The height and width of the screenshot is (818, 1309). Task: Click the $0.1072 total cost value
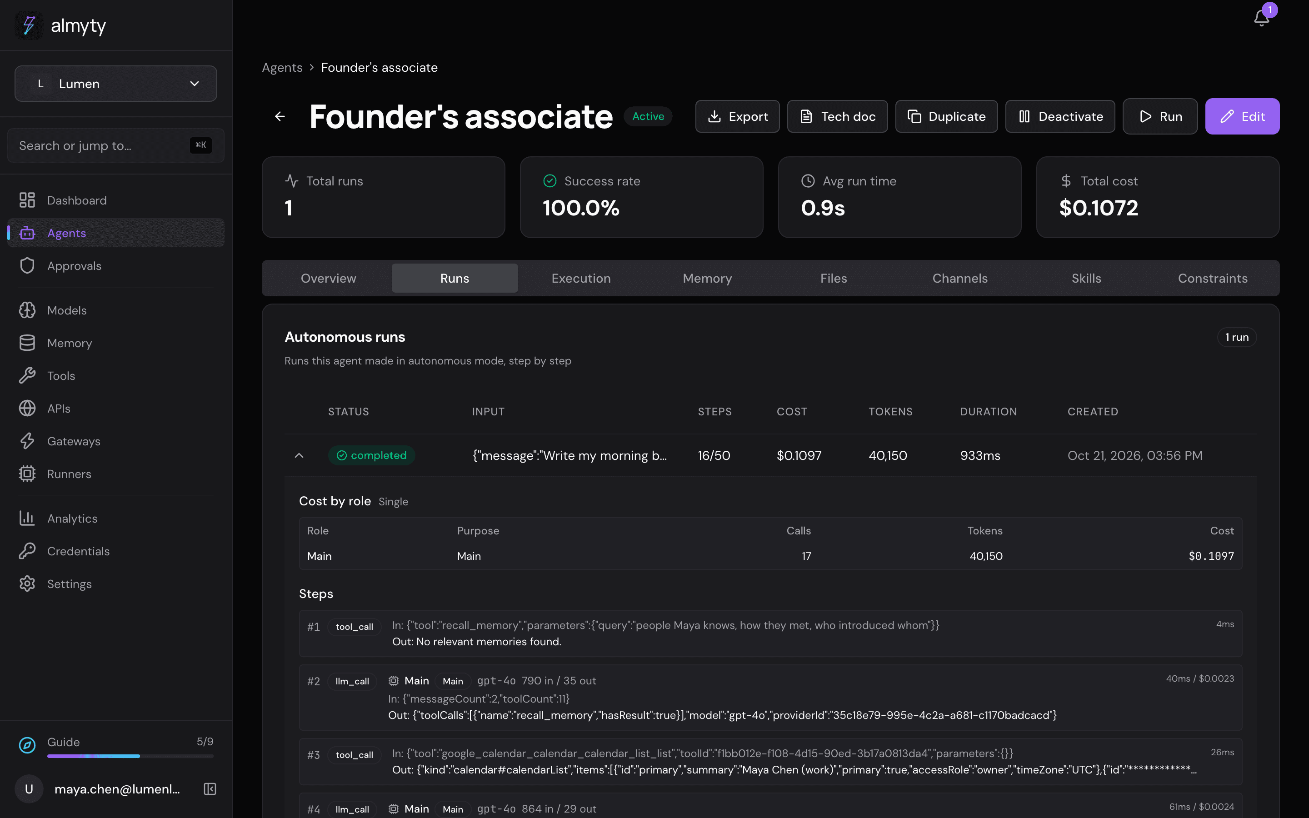[1099, 208]
